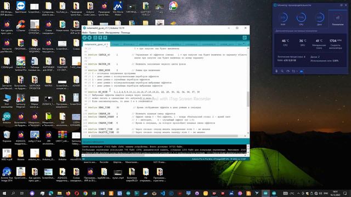Image resolution: width=351 pixels, height=197 pixels.
Task: Open the tab list dropdown arrow in Arduino
Action: [244, 44]
